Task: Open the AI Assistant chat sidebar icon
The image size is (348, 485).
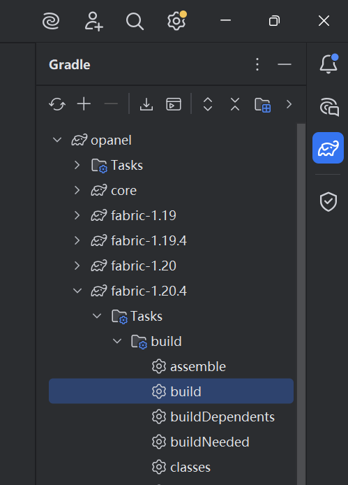Action: pos(329,107)
